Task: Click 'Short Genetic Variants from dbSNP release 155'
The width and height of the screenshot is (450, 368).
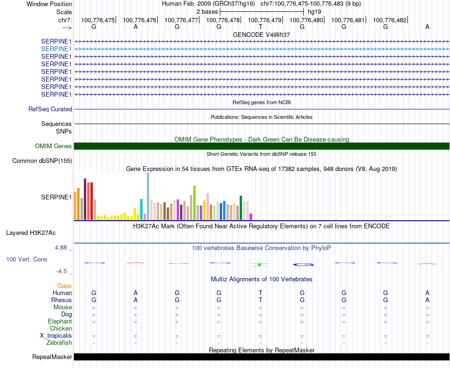Action: [x=261, y=154]
